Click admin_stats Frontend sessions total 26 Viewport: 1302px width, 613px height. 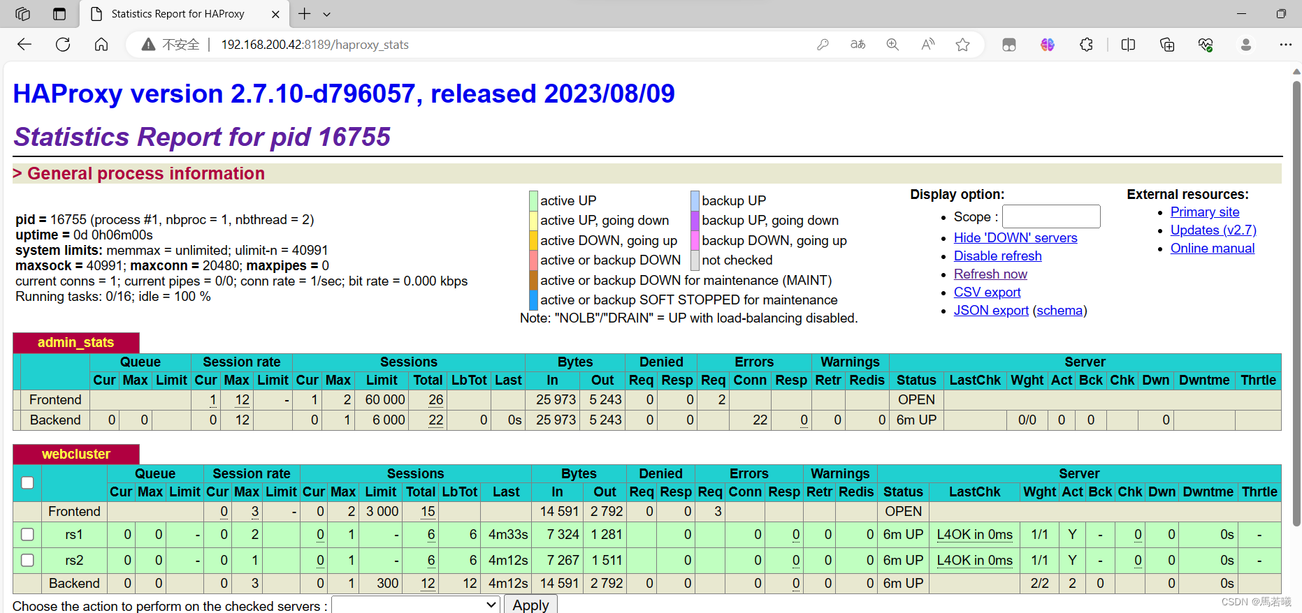click(436, 400)
